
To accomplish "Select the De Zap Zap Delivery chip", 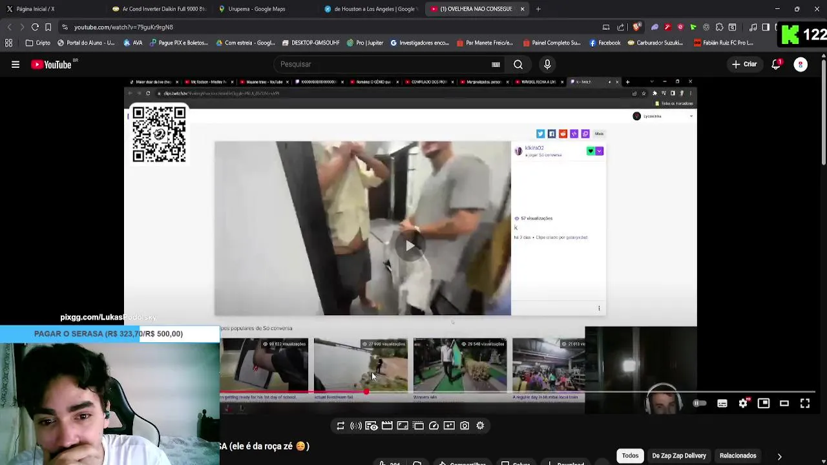I will pyautogui.click(x=679, y=456).
